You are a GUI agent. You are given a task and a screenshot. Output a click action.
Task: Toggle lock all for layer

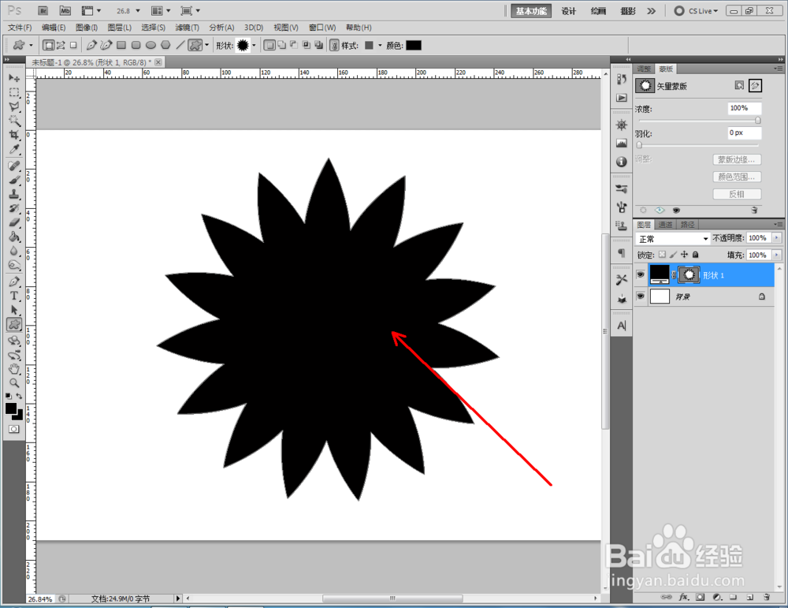click(x=696, y=255)
